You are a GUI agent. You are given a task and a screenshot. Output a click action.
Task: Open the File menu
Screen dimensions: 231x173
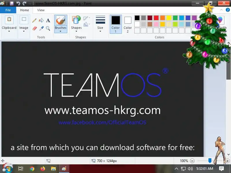[x=8, y=10]
